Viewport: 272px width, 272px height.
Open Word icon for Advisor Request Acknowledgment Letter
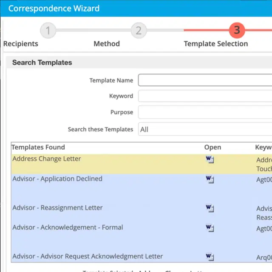coord(210,257)
